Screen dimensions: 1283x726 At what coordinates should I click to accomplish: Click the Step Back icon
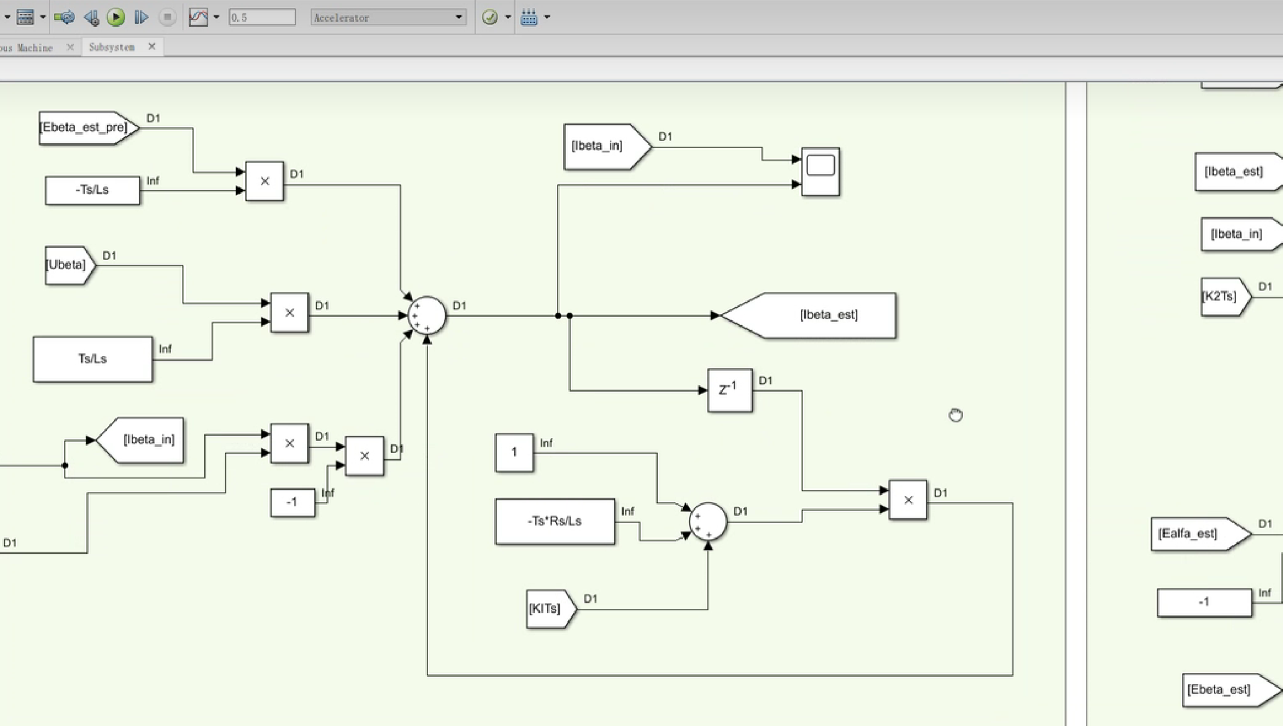tap(91, 17)
